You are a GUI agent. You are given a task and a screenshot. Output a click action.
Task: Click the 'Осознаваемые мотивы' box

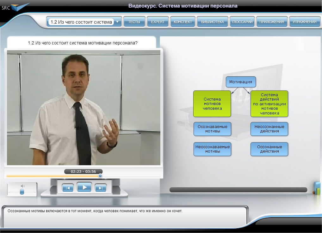coord(212,129)
